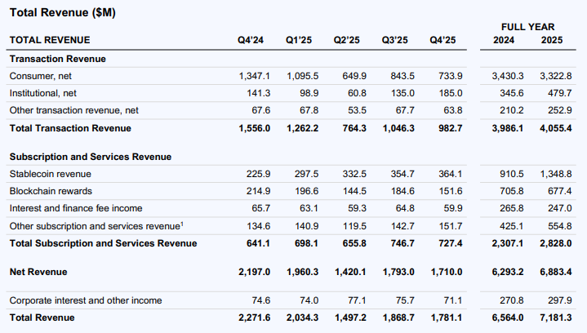Viewport: 587px width, 333px height.
Task: Click the Institutional value 141.3
Action: [x=258, y=93]
